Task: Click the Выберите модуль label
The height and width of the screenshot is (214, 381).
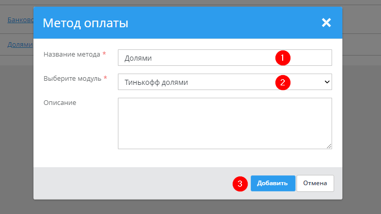Action: pos(72,78)
